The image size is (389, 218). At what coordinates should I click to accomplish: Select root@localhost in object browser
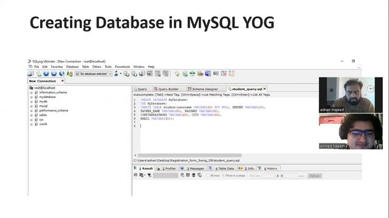pos(44,88)
